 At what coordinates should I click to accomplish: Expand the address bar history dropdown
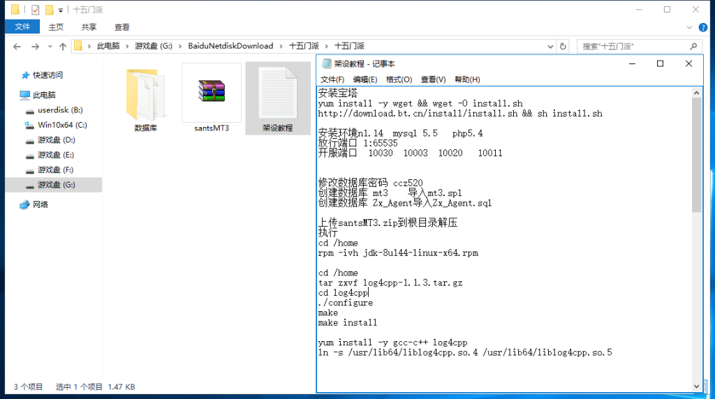click(550, 47)
